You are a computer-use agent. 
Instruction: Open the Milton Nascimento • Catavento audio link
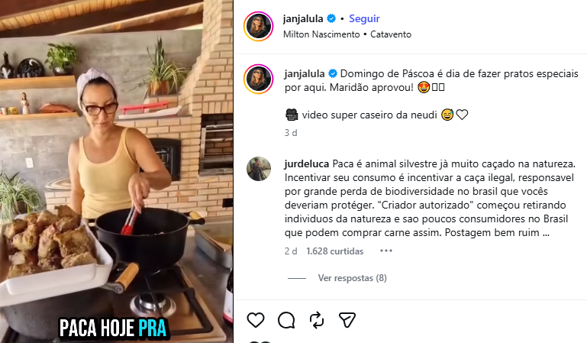(x=347, y=34)
